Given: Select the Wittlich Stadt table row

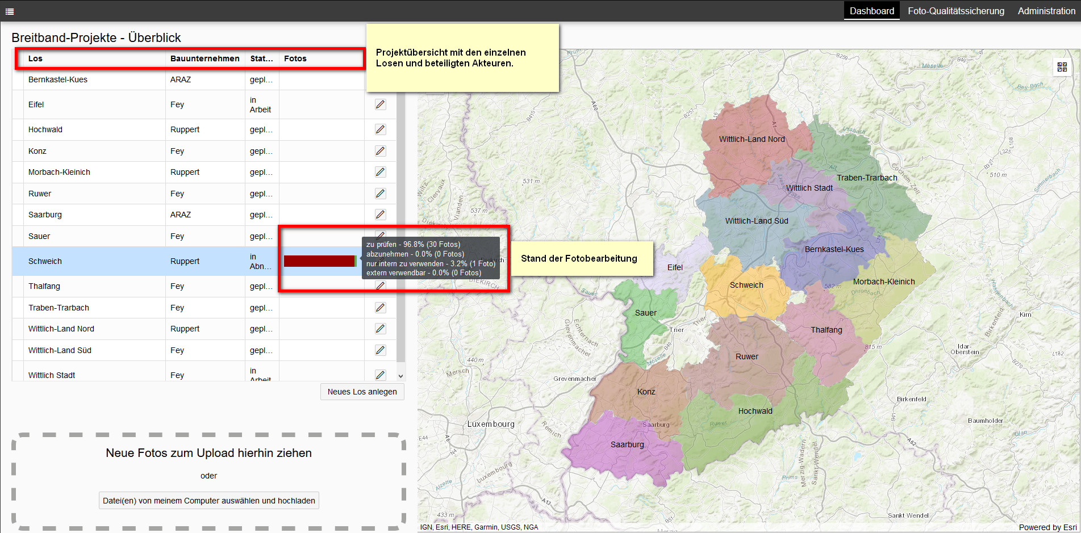Looking at the screenshot, I should pyautogui.click(x=204, y=371).
